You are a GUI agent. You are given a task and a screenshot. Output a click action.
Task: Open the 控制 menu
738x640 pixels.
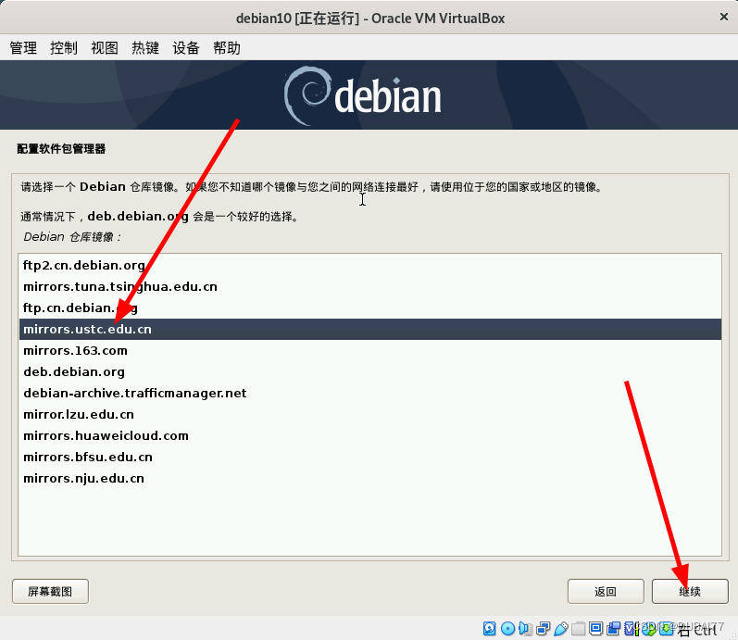[x=64, y=47]
